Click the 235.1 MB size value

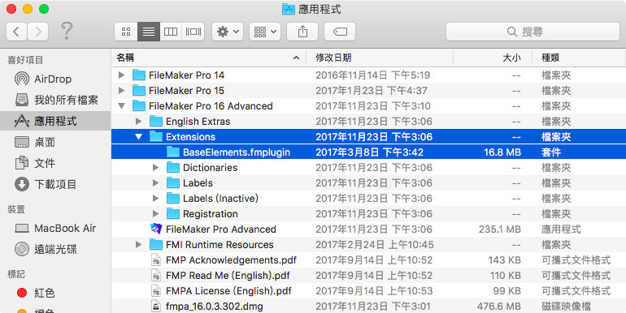[500, 229]
